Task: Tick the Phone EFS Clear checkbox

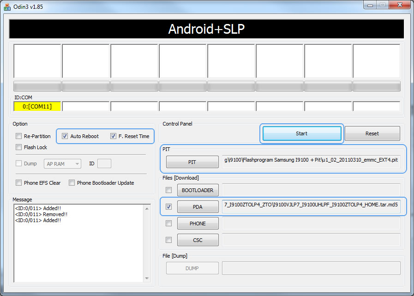Action: tap(18, 182)
